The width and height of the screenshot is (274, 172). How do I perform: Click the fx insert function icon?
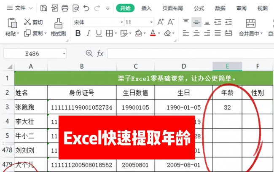click(100, 53)
